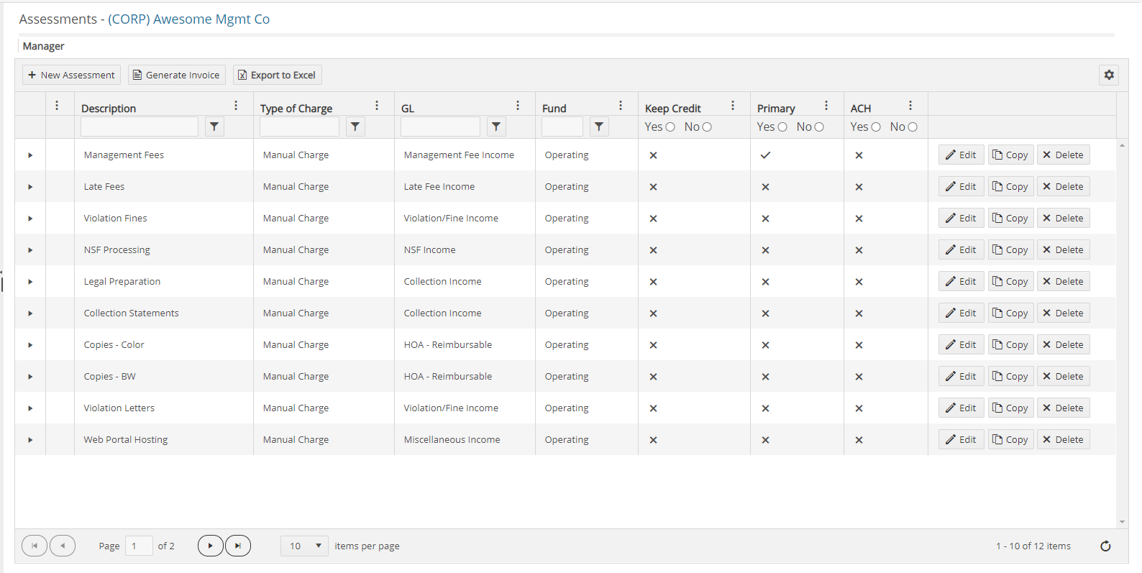Edit the Management Fees assessment
The image size is (1142, 573).
click(x=961, y=155)
